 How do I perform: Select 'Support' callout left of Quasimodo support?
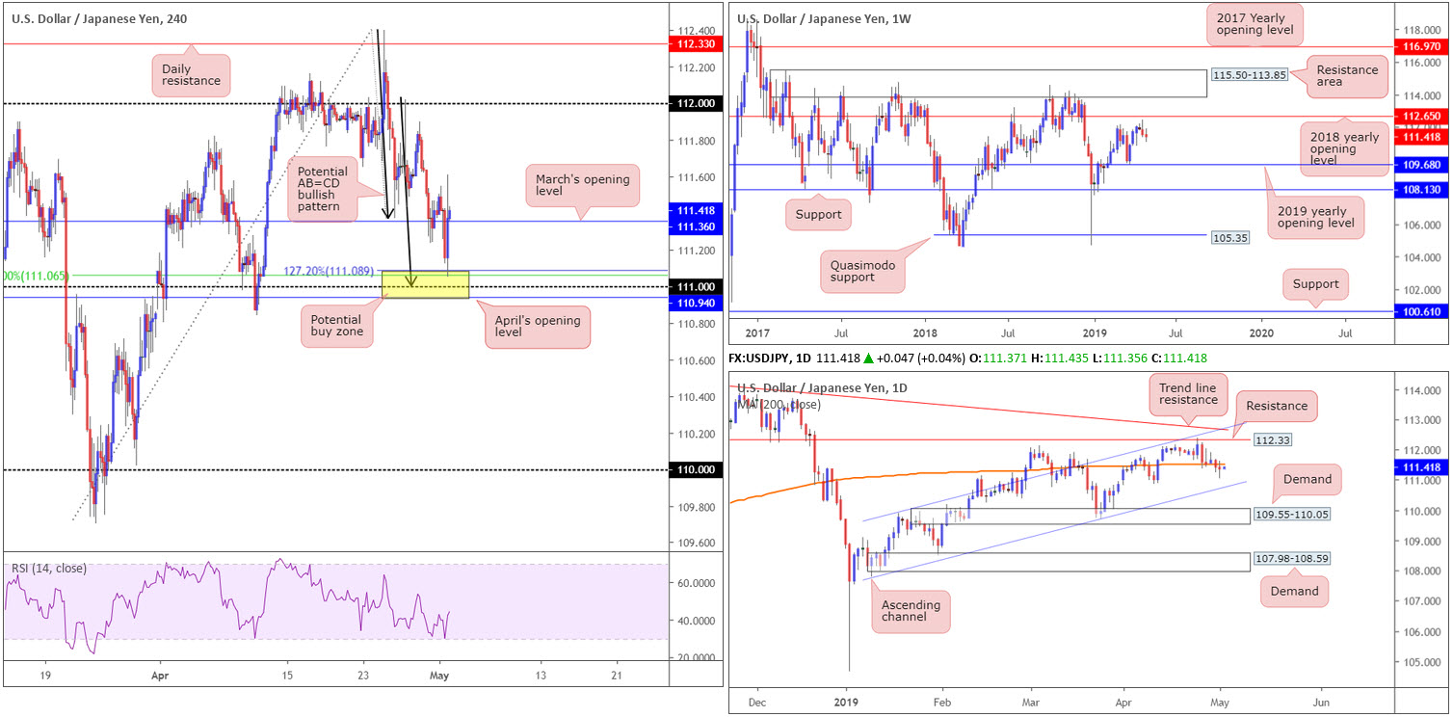[819, 215]
